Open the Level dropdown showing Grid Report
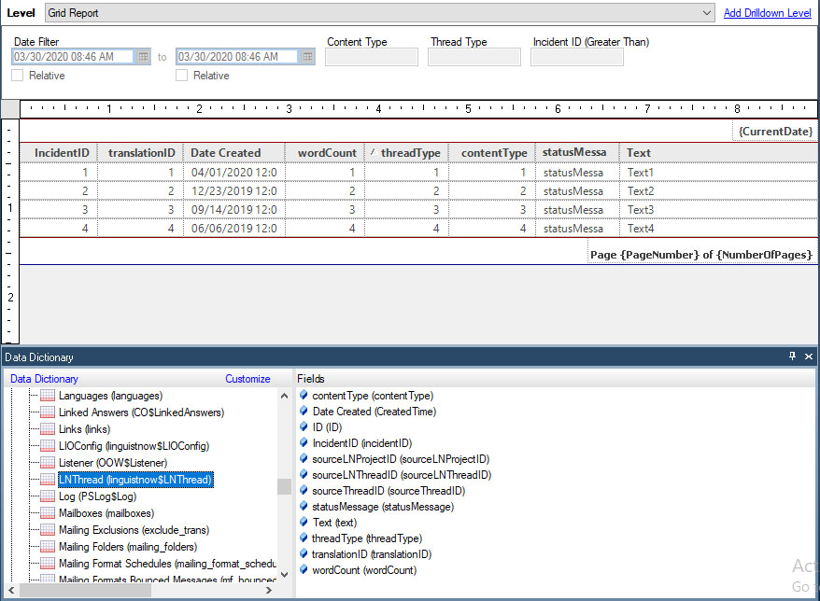Viewport: 820px width, 601px height. (707, 13)
